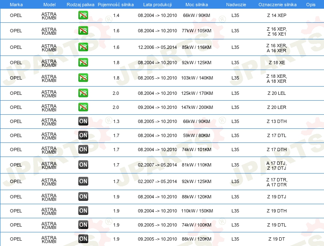This screenshot has width=324, height=246.
Task: Click the power value 125kW / 170KM
Action: pos(197,93)
